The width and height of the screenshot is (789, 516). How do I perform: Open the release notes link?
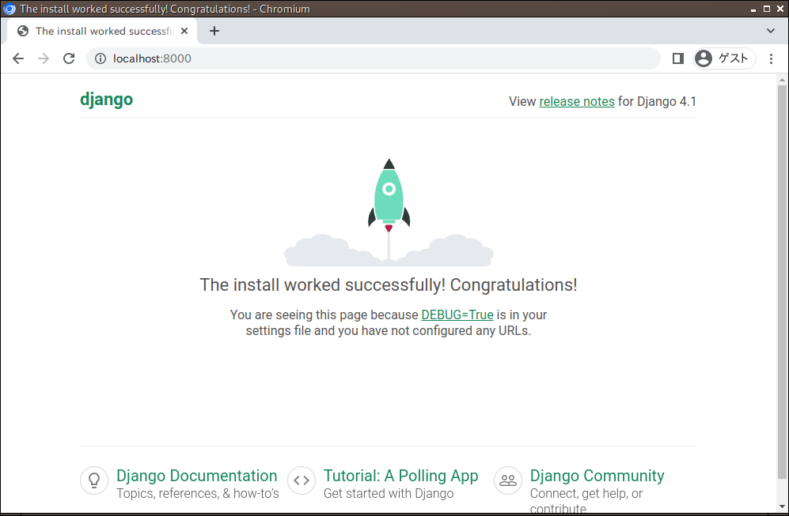tap(577, 101)
